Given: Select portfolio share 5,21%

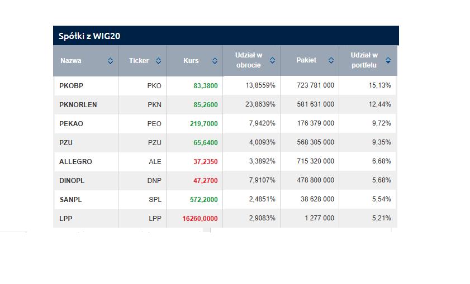Looking at the screenshot, I should click(x=382, y=218).
